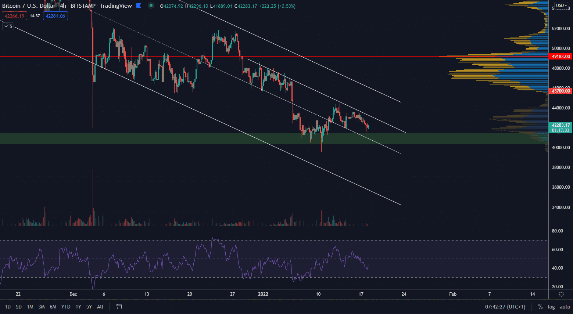Click the 13 date label on time axis

pyautogui.click(x=147, y=294)
